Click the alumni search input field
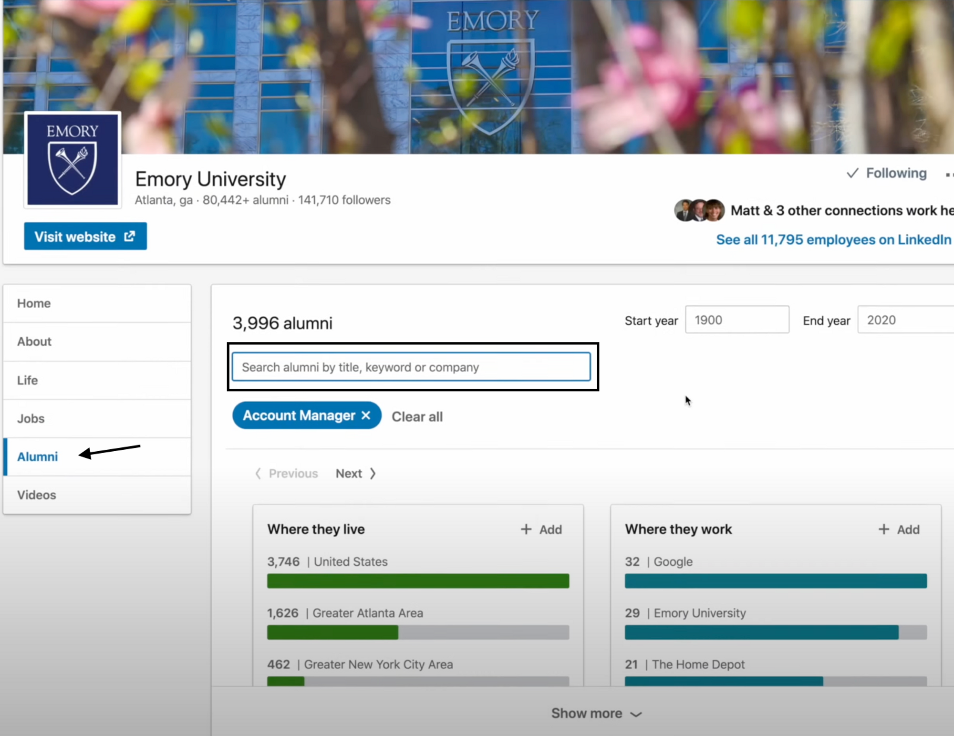 pos(411,367)
